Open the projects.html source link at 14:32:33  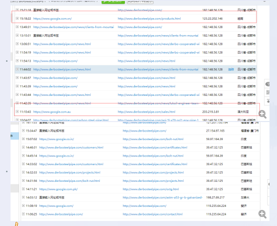tap(70, 172)
